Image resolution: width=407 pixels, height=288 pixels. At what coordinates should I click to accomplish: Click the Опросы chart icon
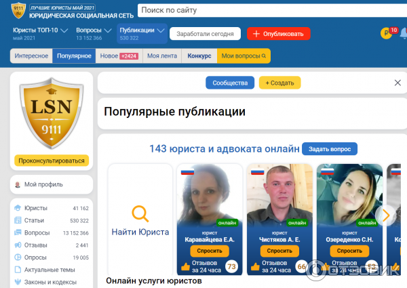tap(18, 258)
